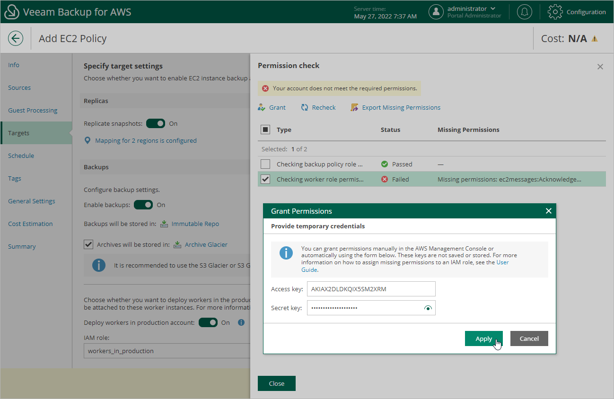
Task: Open the Immutable Repo link
Action: pos(195,224)
